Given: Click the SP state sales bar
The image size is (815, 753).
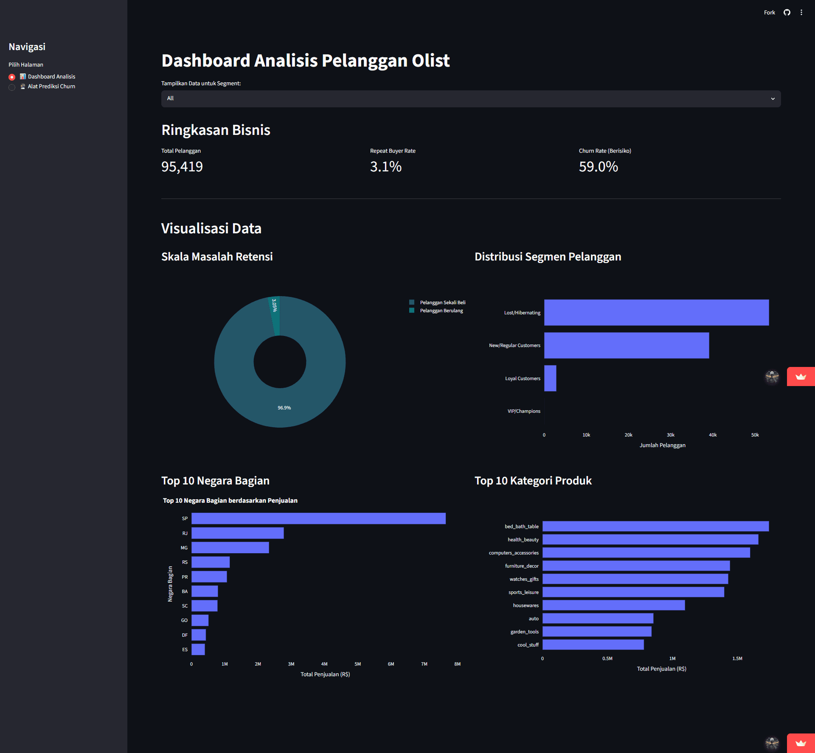Looking at the screenshot, I should [x=318, y=518].
